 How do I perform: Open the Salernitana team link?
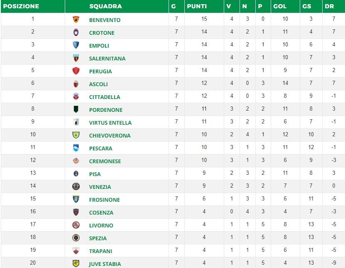click(x=107, y=58)
